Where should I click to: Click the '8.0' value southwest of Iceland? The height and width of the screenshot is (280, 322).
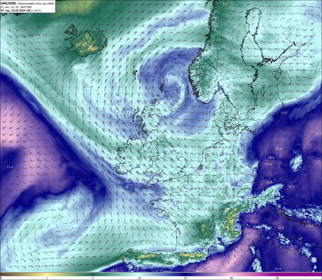(49, 57)
